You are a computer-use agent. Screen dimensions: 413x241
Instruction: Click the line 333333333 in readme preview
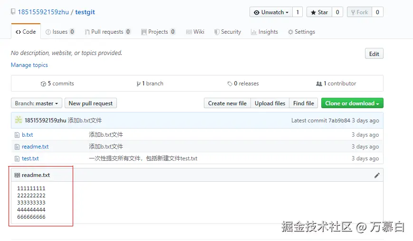(x=31, y=203)
